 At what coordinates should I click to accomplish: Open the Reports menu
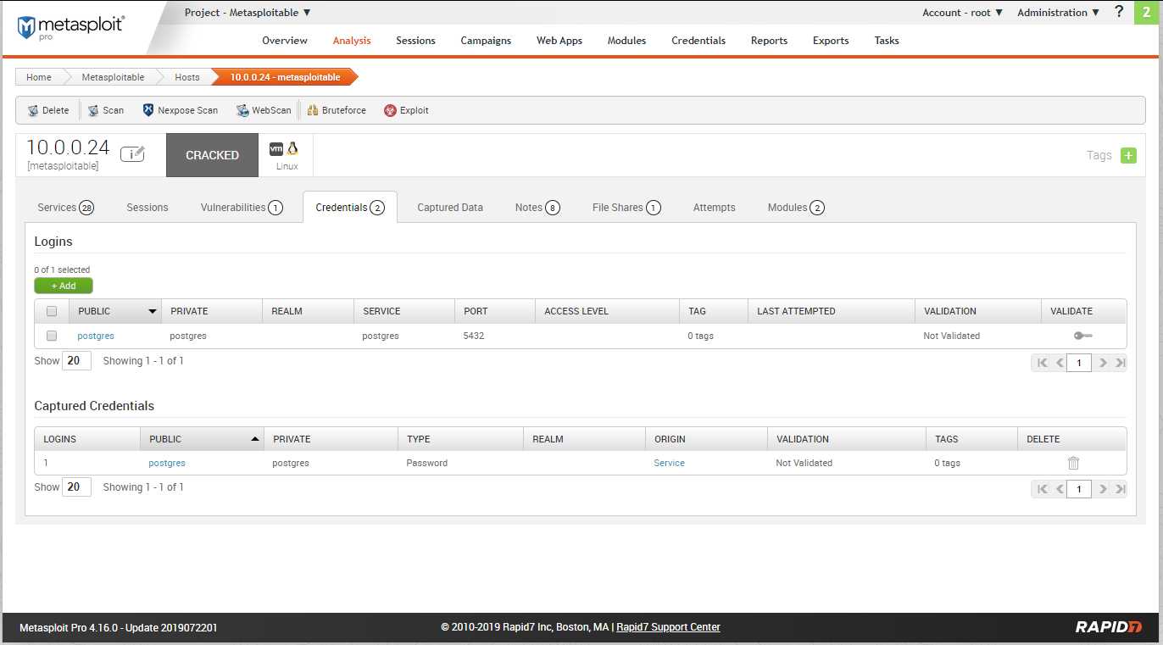(x=769, y=41)
